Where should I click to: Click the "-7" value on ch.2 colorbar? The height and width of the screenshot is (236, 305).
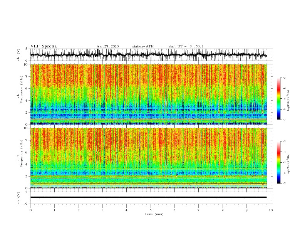coord(284,184)
